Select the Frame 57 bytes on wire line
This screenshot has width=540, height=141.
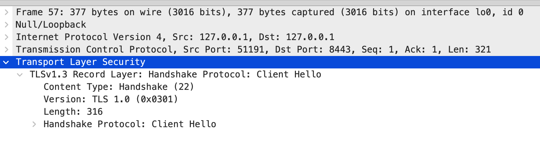coord(270,12)
